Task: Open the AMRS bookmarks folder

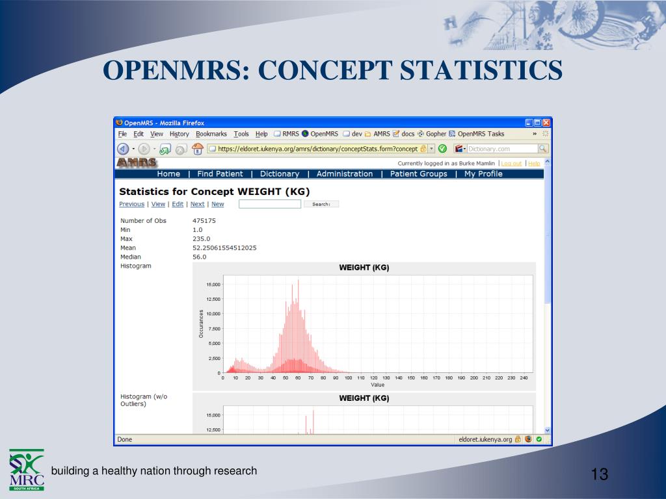Action: 377,134
